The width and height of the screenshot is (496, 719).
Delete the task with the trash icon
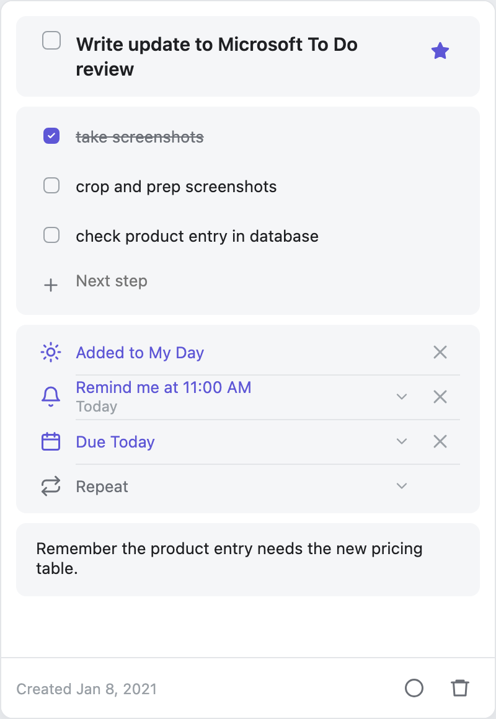[460, 688]
